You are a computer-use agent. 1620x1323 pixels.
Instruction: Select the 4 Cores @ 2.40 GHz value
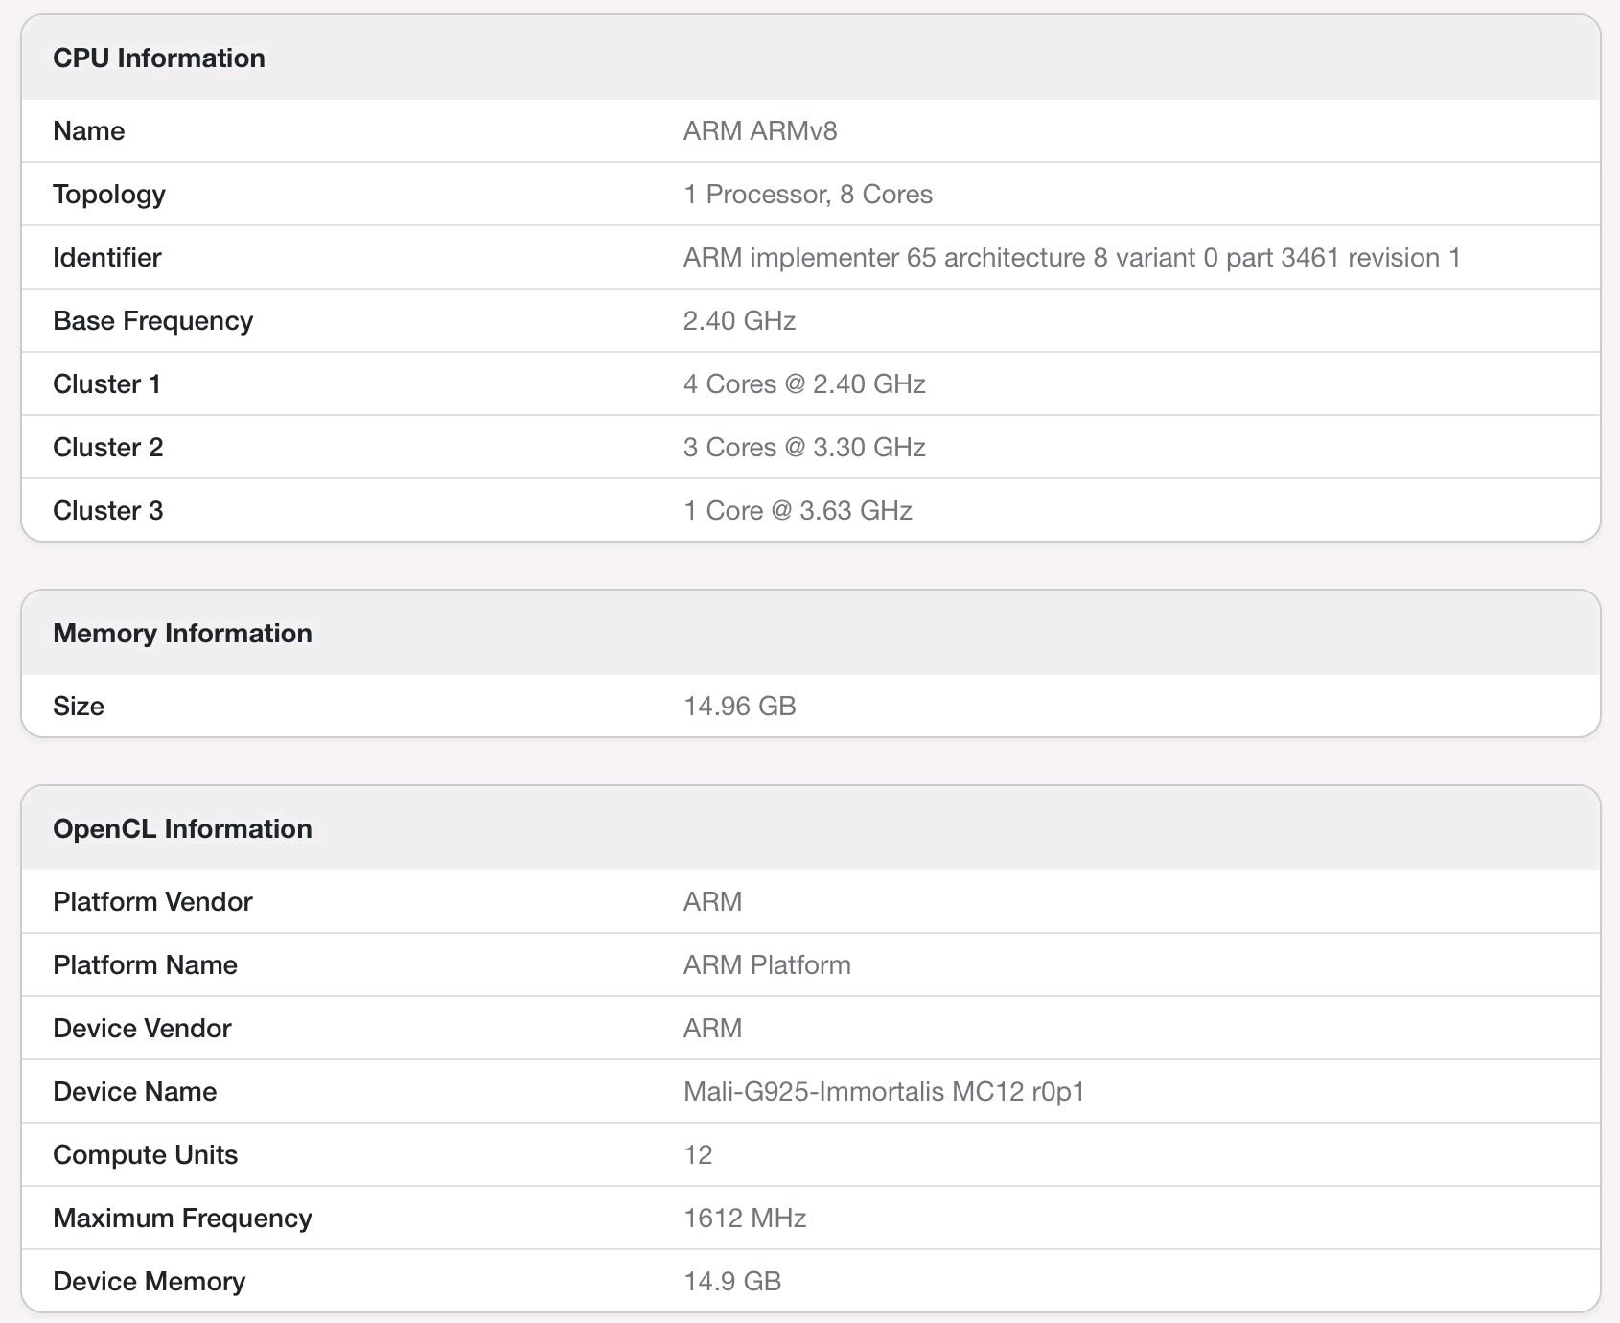click(x=804, y=383)
